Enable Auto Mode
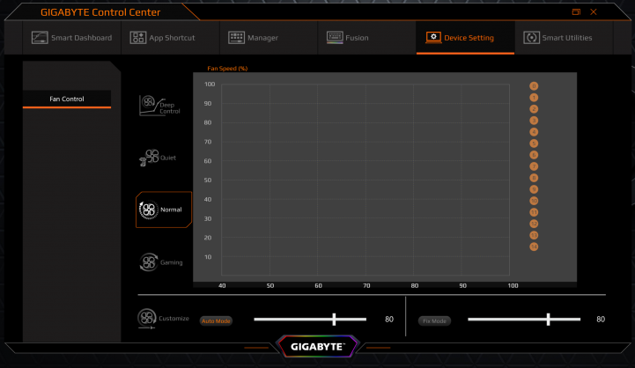The image size is (635, 368). [217, 321]
